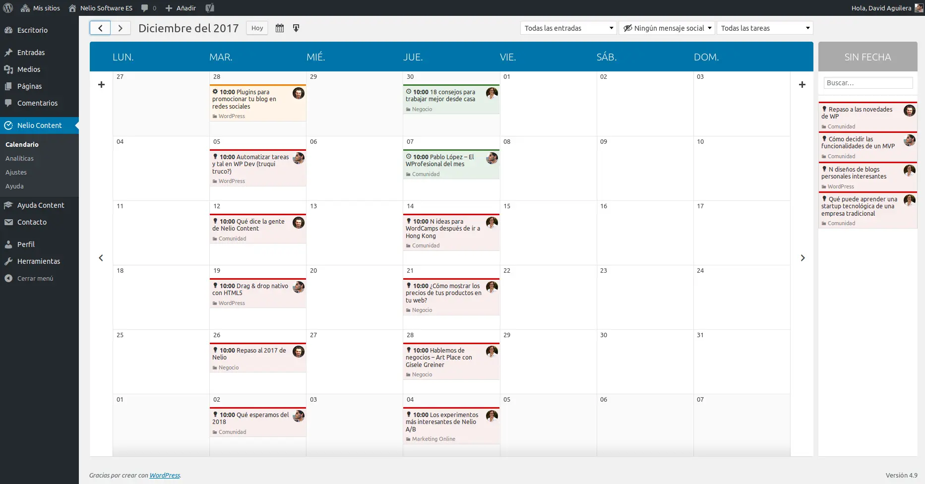
Task: Click the export calendar download icon
Action: coord(296,28)
